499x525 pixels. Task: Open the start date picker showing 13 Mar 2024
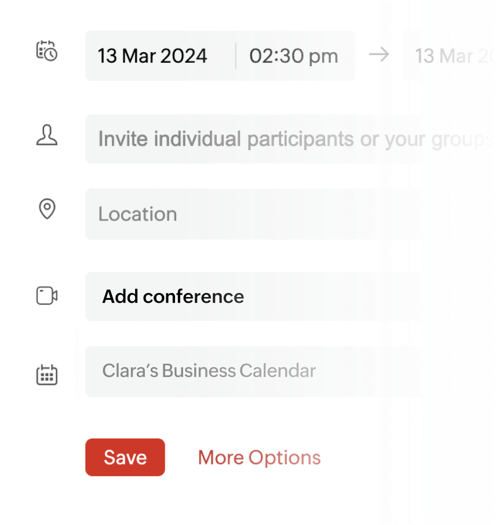(152, 56)
